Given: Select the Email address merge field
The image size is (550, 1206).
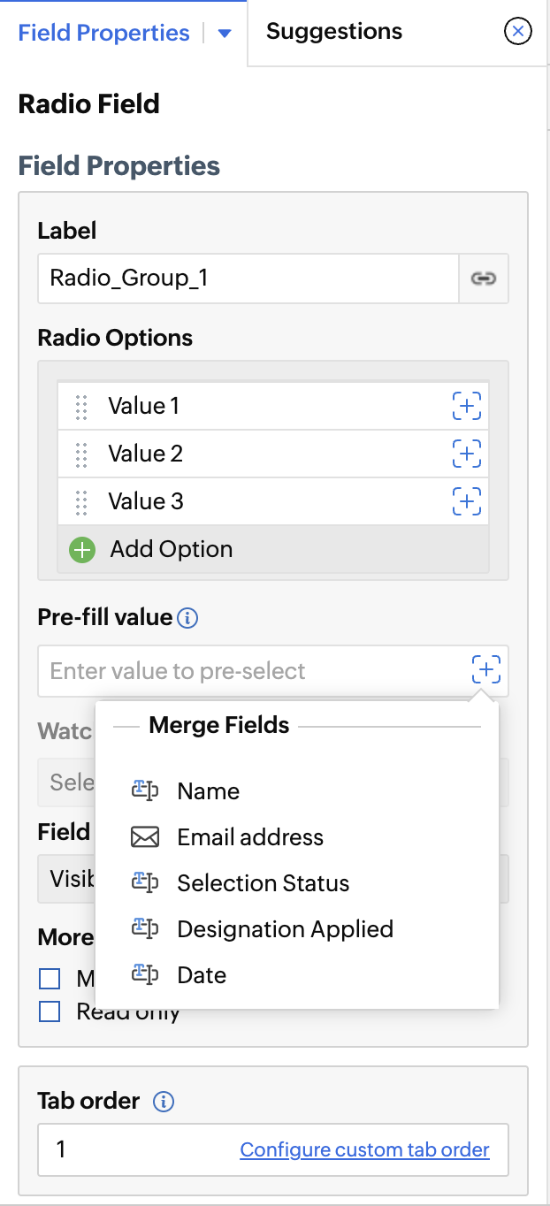Looking at the screenshot, I should click(250, 837).
